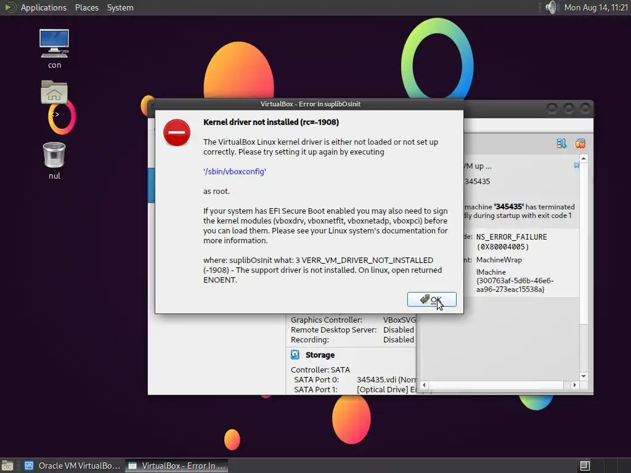Click the volume speaker icon in top panel
The image size is (631, 473).
click(552, 7)
